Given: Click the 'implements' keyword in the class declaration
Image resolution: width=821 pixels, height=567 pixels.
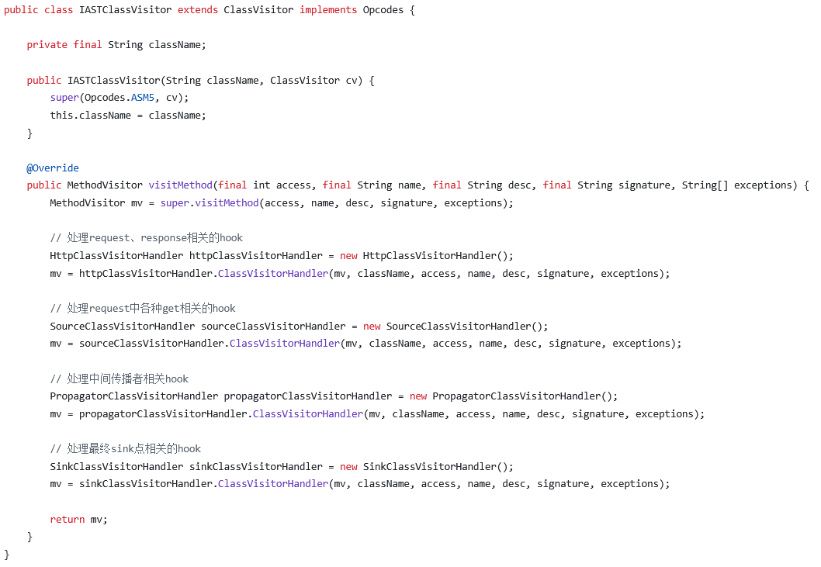Looking at the screenshot, I should (328, 10).
